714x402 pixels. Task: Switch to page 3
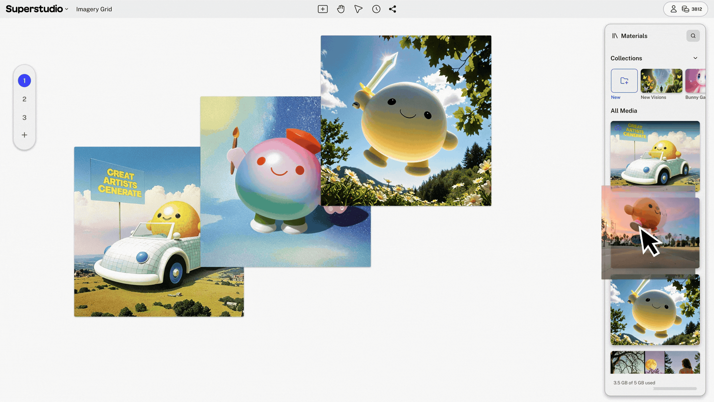coord(24,118)
